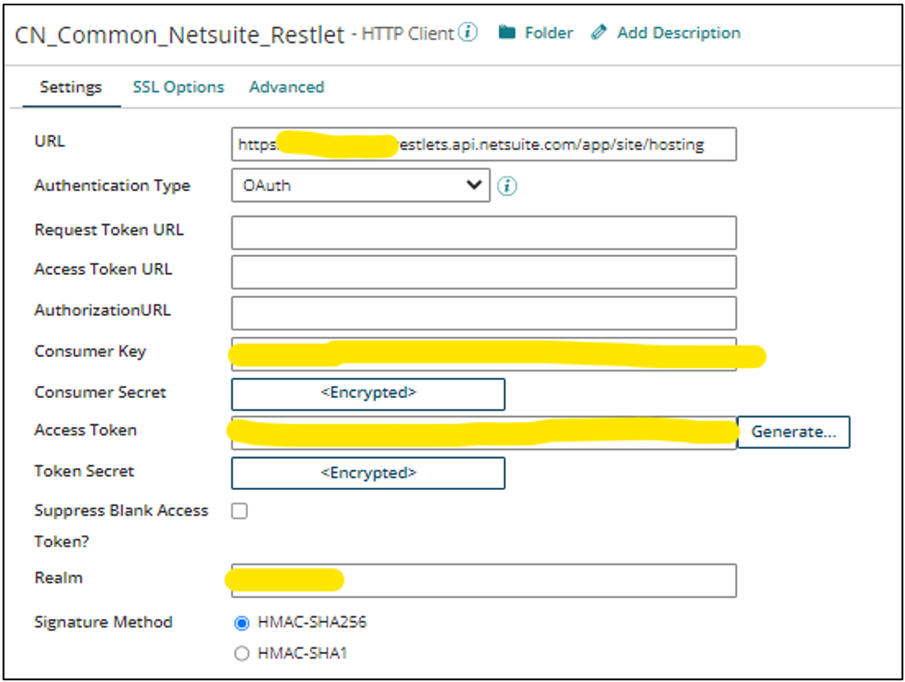
Task: Click the Access Token URL field
Action: (x=483, y=272)
